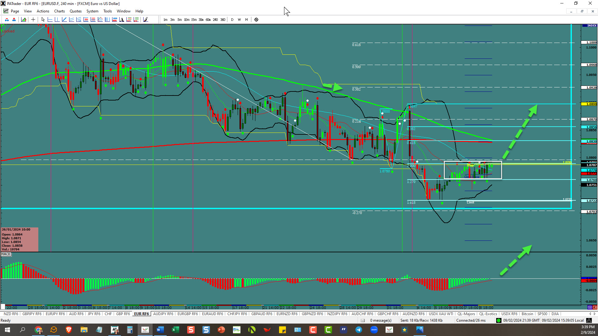The width and height of the screenshot is (598, 336).
Task: Switch to the QL-Majors tab
Action: [x=466, y=314]
